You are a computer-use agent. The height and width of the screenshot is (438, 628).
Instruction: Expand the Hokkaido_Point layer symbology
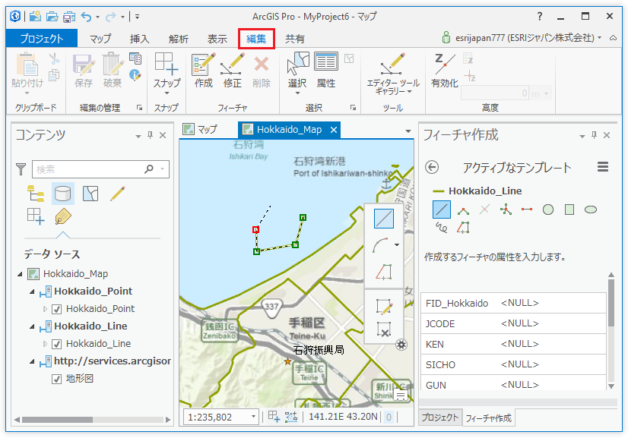click(x=45, y=309)
